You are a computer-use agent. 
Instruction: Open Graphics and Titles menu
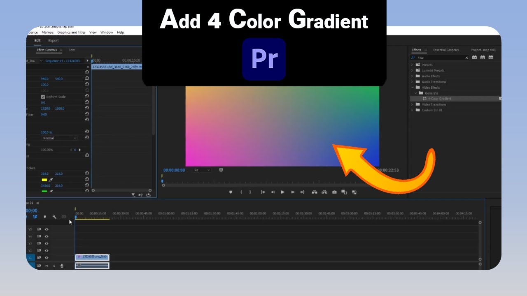coord(72,32)
